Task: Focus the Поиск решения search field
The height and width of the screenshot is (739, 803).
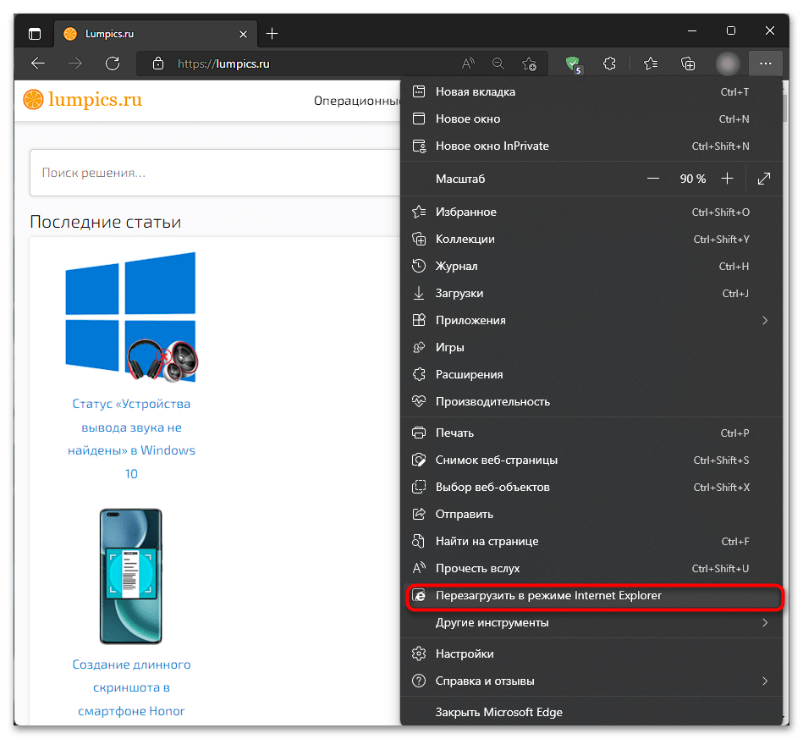Action: coord(215,174)
